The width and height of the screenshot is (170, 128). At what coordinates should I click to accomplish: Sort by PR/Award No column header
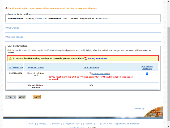point(16,67)
